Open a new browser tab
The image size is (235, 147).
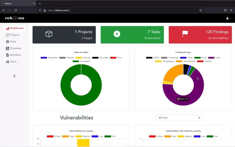click(x=40, y=3)
